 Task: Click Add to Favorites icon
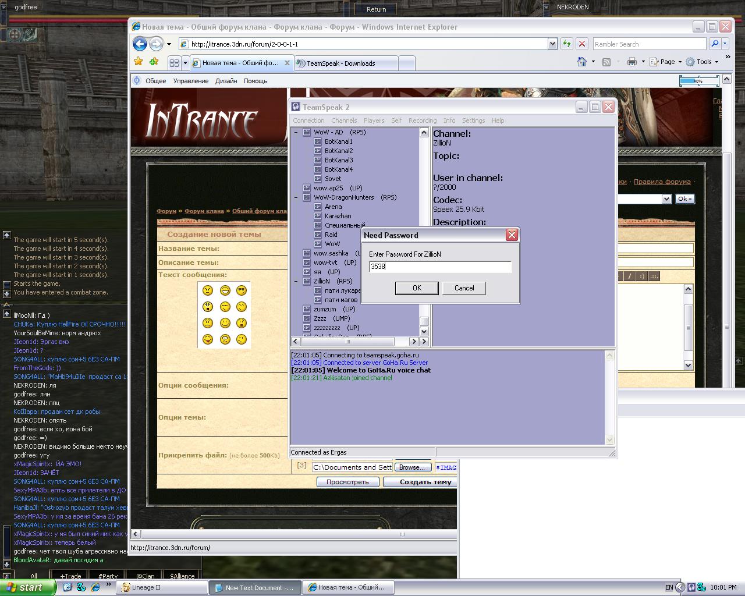pos(154,62)
